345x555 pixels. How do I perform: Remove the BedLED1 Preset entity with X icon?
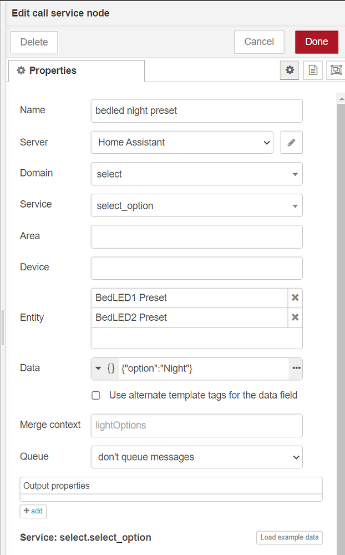point(295,297)
